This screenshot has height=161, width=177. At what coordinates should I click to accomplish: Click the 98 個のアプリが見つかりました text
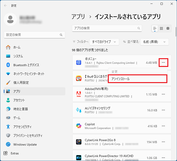tap(90, 50)
